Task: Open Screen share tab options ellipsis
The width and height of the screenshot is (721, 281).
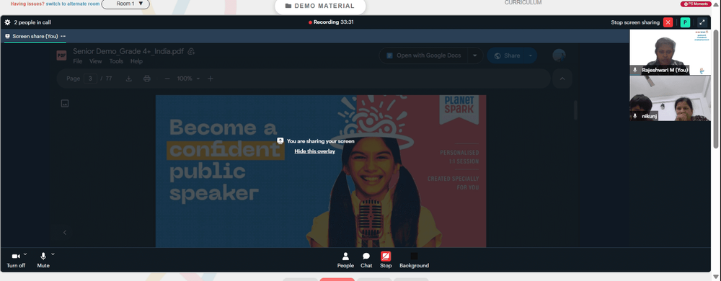Action: pyautogui.click(x=63, y=36)
